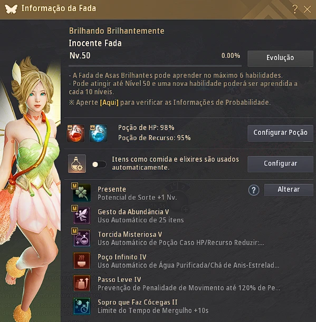Viewport: 316px width, 322px height.
Task: Select the Passo Leve IV skill icon
Action: pos(82,283)
